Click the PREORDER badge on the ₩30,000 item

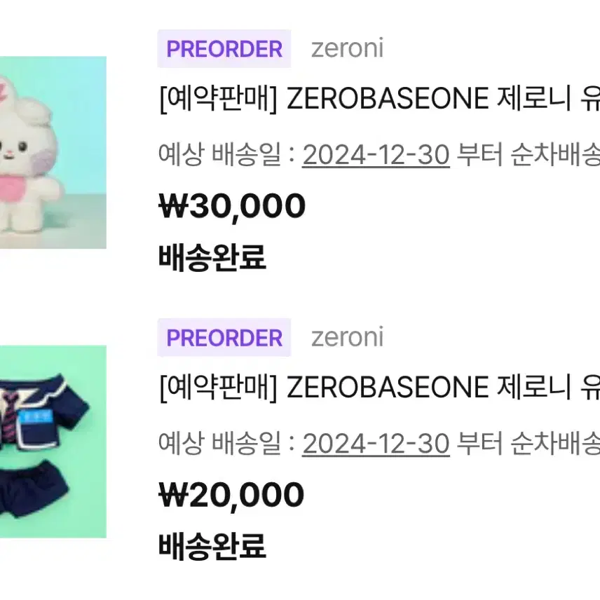[224, 48]
